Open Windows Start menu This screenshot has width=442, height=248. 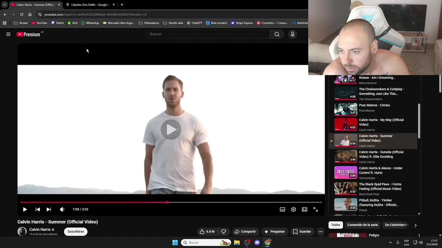[175, 242]
